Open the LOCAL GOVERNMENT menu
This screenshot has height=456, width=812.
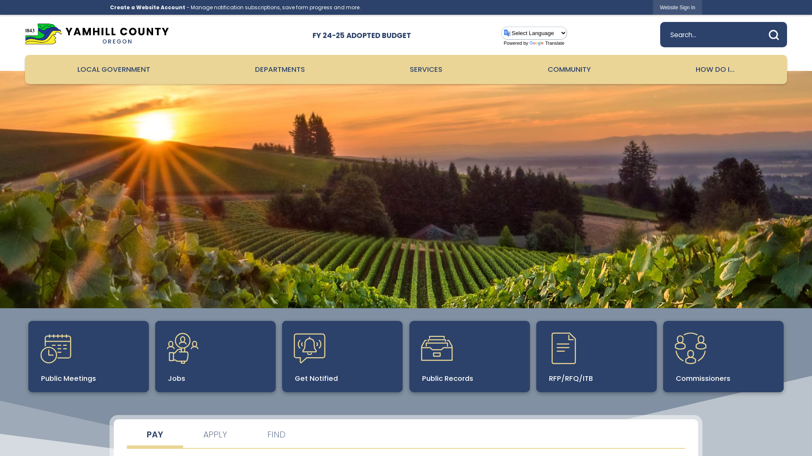click(x=114, y=70)
